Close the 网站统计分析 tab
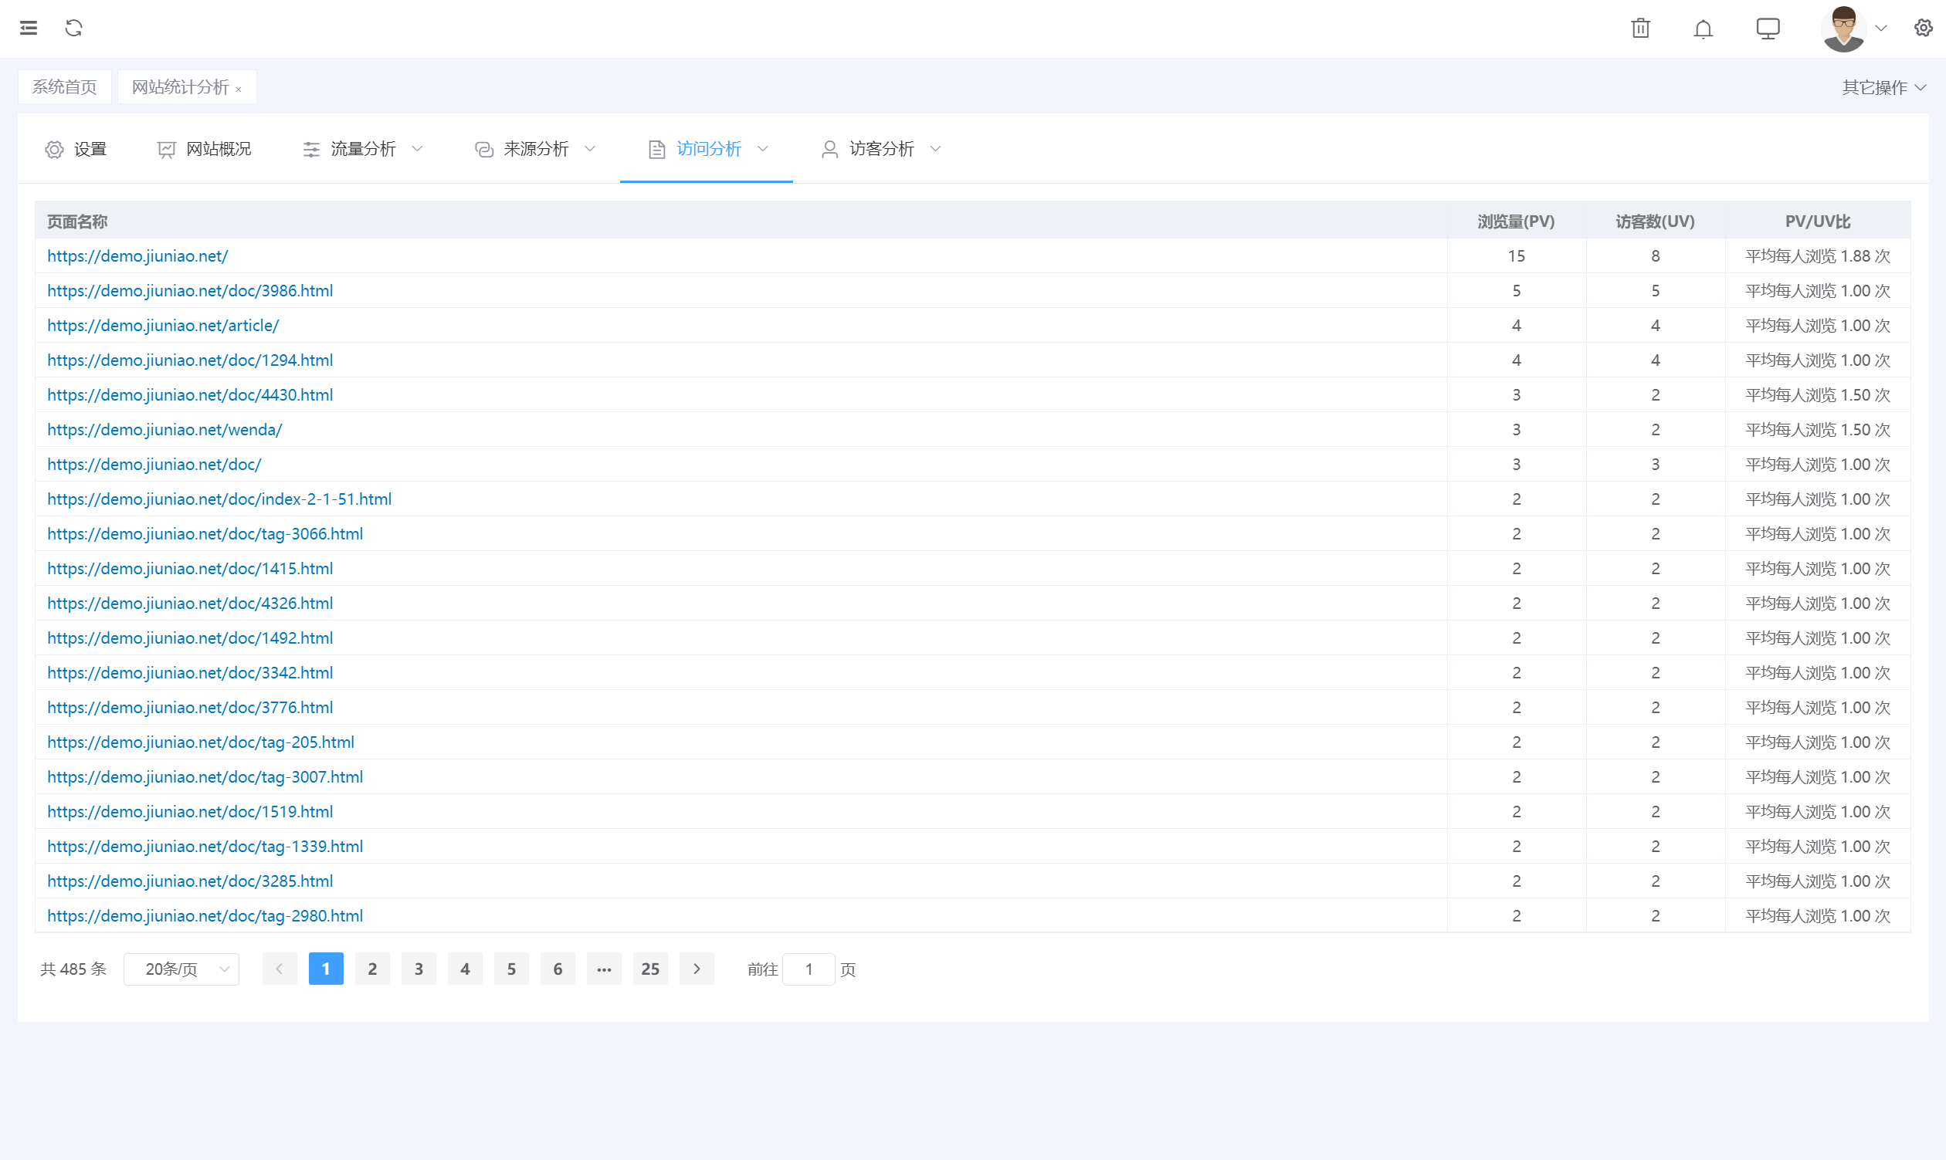The height and width of the screenshot is (1160, 1946). (x=239, y=89)
